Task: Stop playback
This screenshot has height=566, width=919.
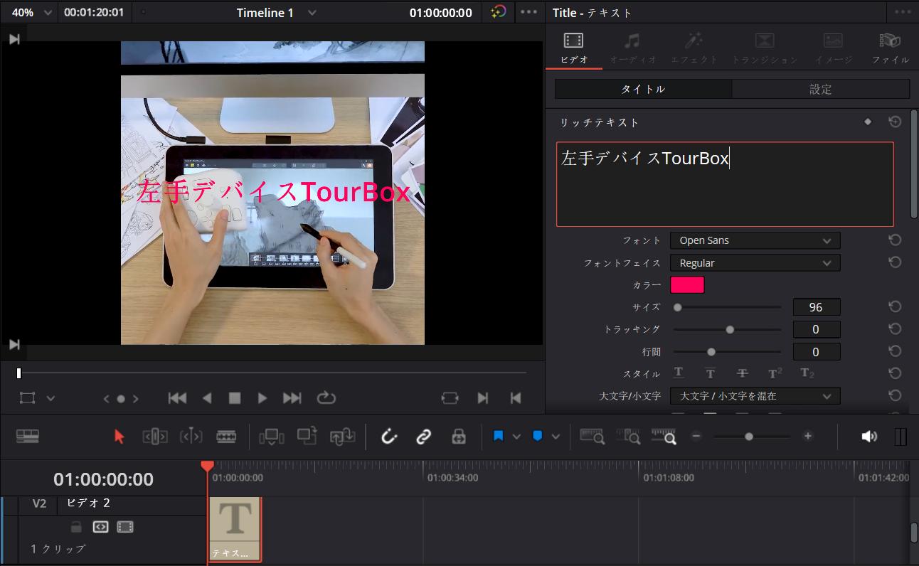Action: [x=235, y=398]
